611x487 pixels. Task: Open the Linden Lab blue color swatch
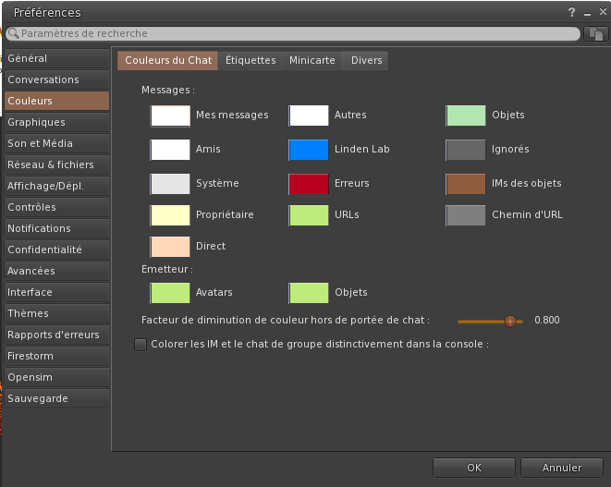(x=309, y=150)
